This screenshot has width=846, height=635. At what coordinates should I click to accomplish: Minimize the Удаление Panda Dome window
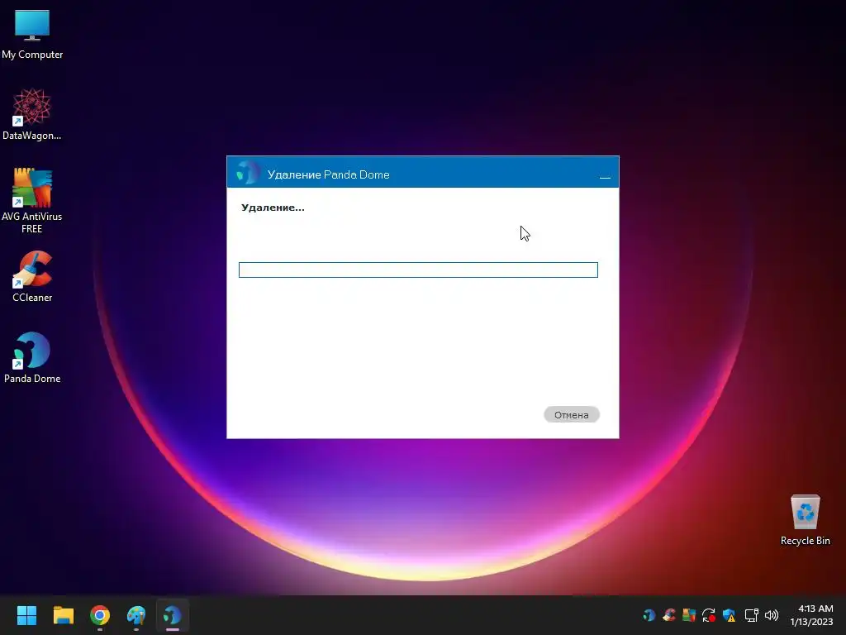click(x=605, y=175)
